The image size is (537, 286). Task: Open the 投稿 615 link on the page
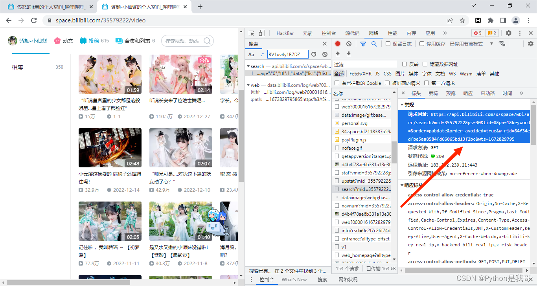pyautogui.click(x=94, y=40)
